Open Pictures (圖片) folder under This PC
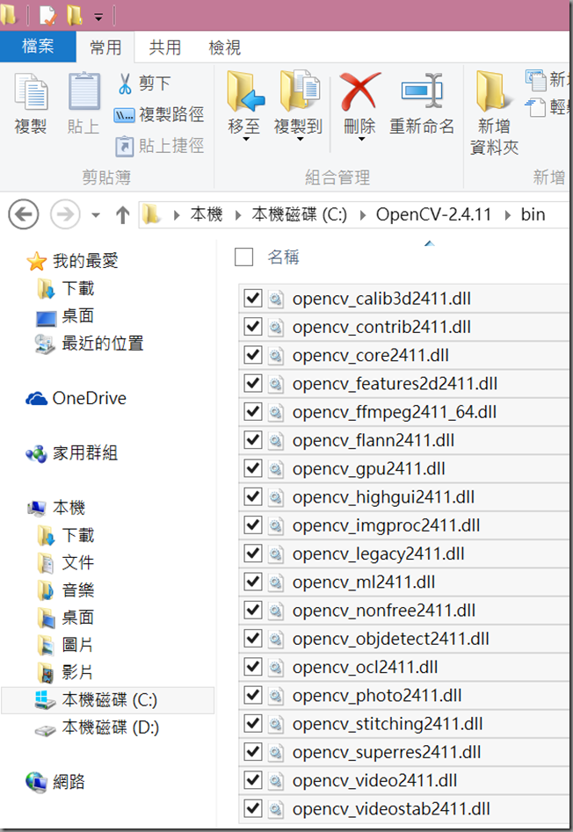Image resolution: width=573 pixels, height=832 pixels. tap(65, 645)
